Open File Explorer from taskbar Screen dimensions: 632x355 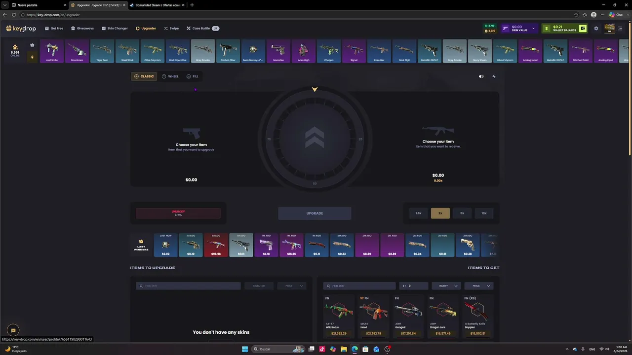coord(344,349)
